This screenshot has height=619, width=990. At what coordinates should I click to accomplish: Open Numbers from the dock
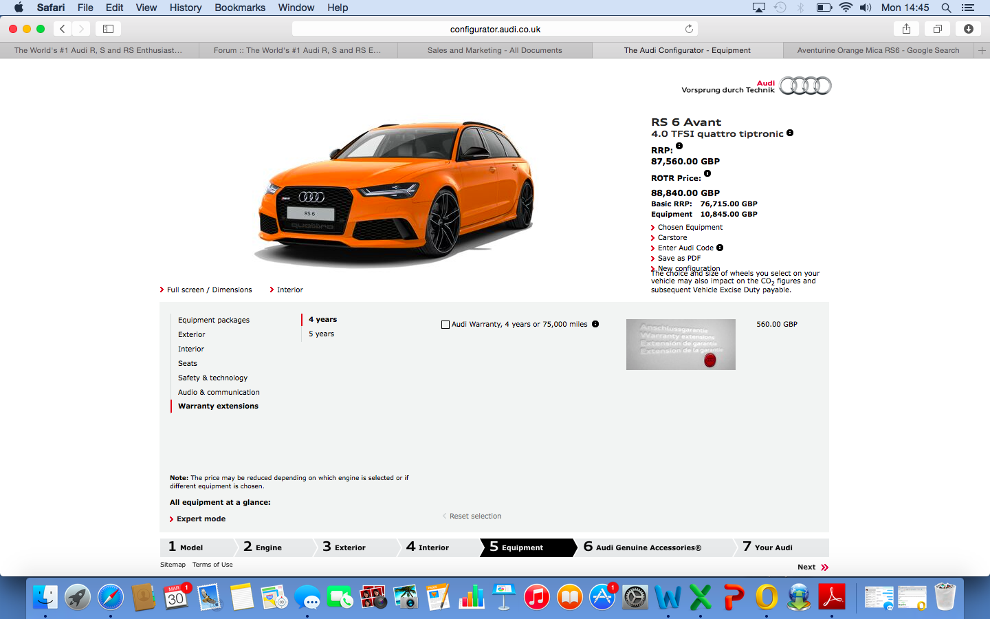(472, 597)
